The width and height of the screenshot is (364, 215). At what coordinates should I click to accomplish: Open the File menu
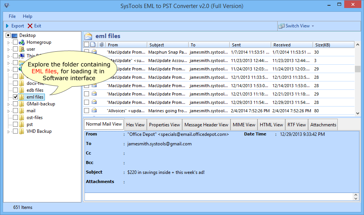coord(12,16)
